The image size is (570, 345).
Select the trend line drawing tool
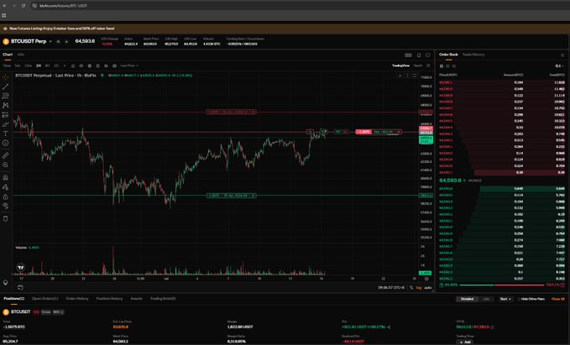click(x=5, y=87)
